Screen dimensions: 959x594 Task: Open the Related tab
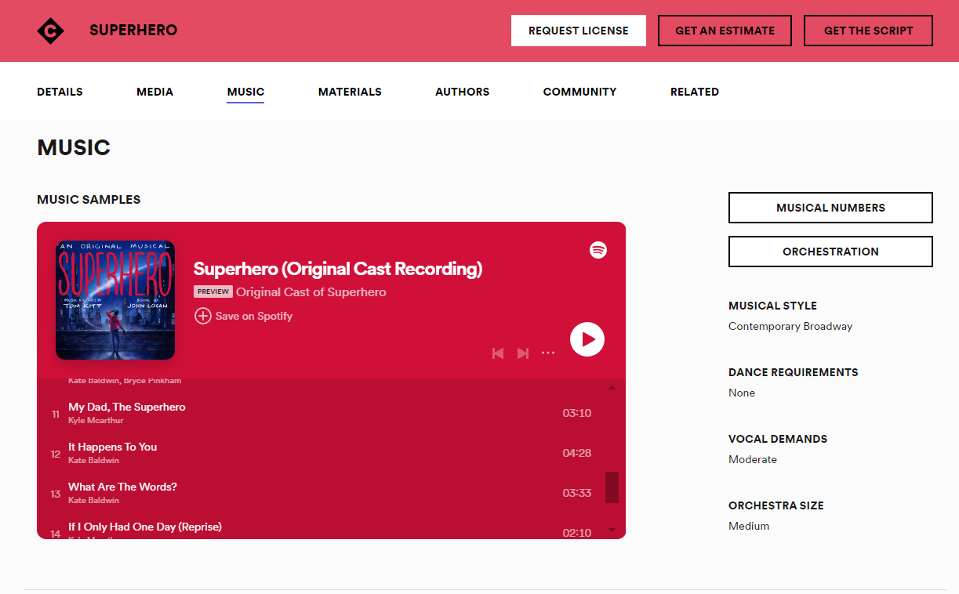click(x=695, y=92)
